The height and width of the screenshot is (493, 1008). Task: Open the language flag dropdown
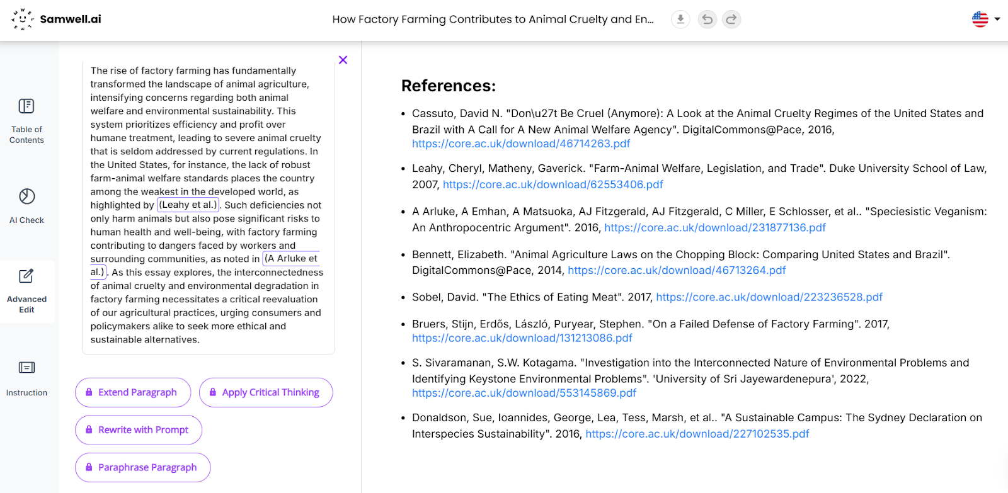tap(986, 20)
